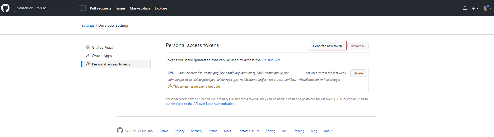Click the footer GitHub logo
This screenshot has width=494, height=137.
tap(120, 130)
